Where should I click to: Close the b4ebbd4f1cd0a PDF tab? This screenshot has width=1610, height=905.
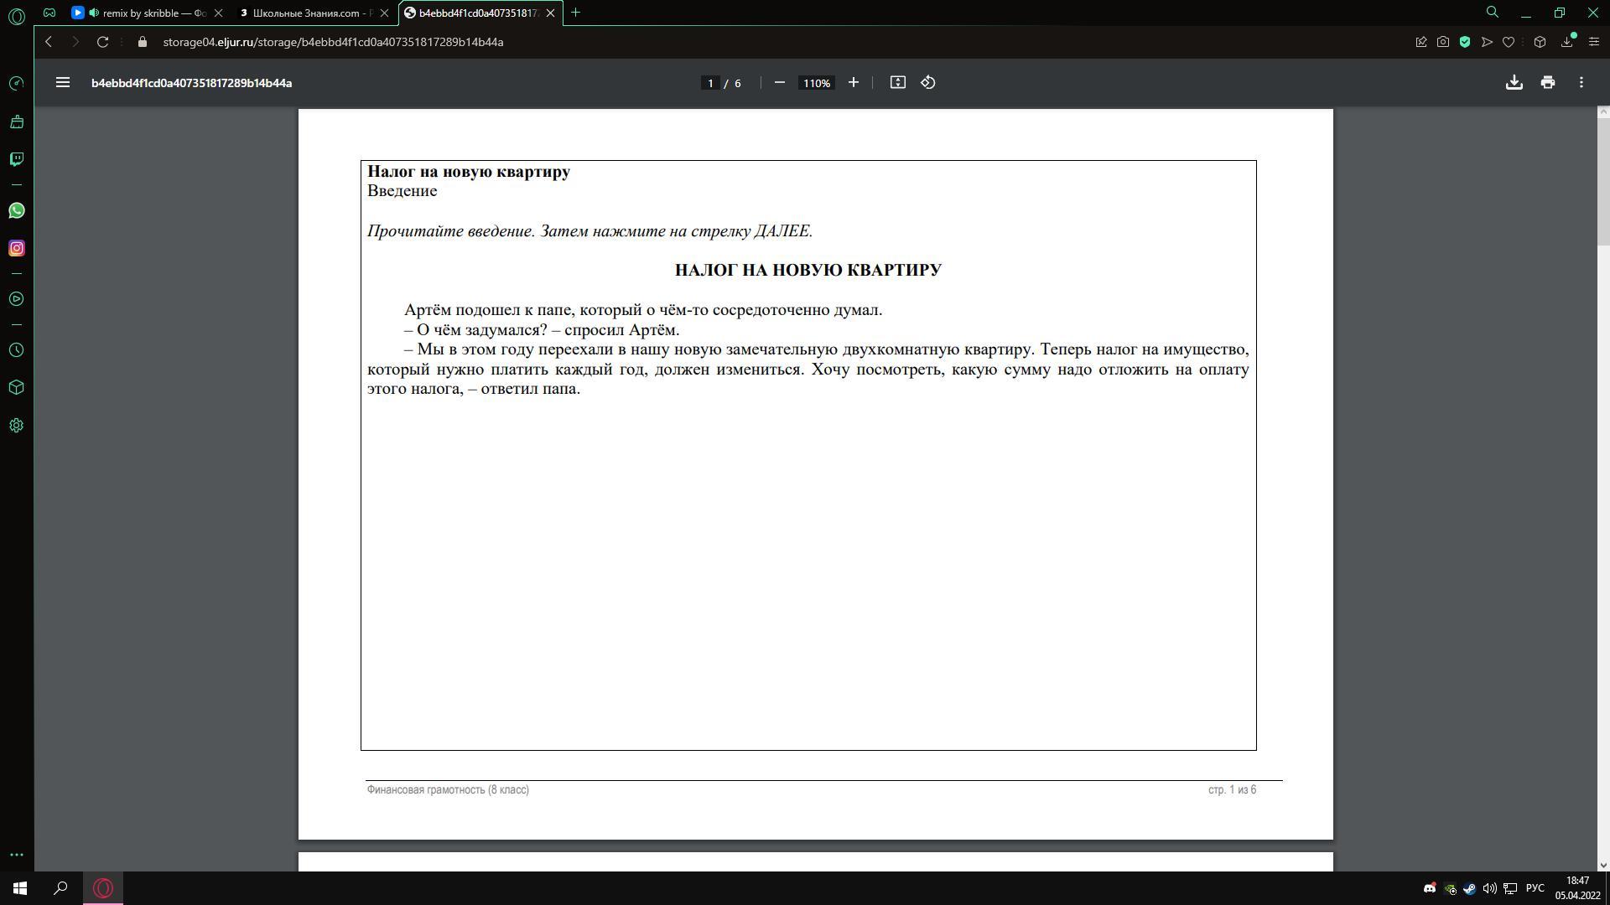551,13
